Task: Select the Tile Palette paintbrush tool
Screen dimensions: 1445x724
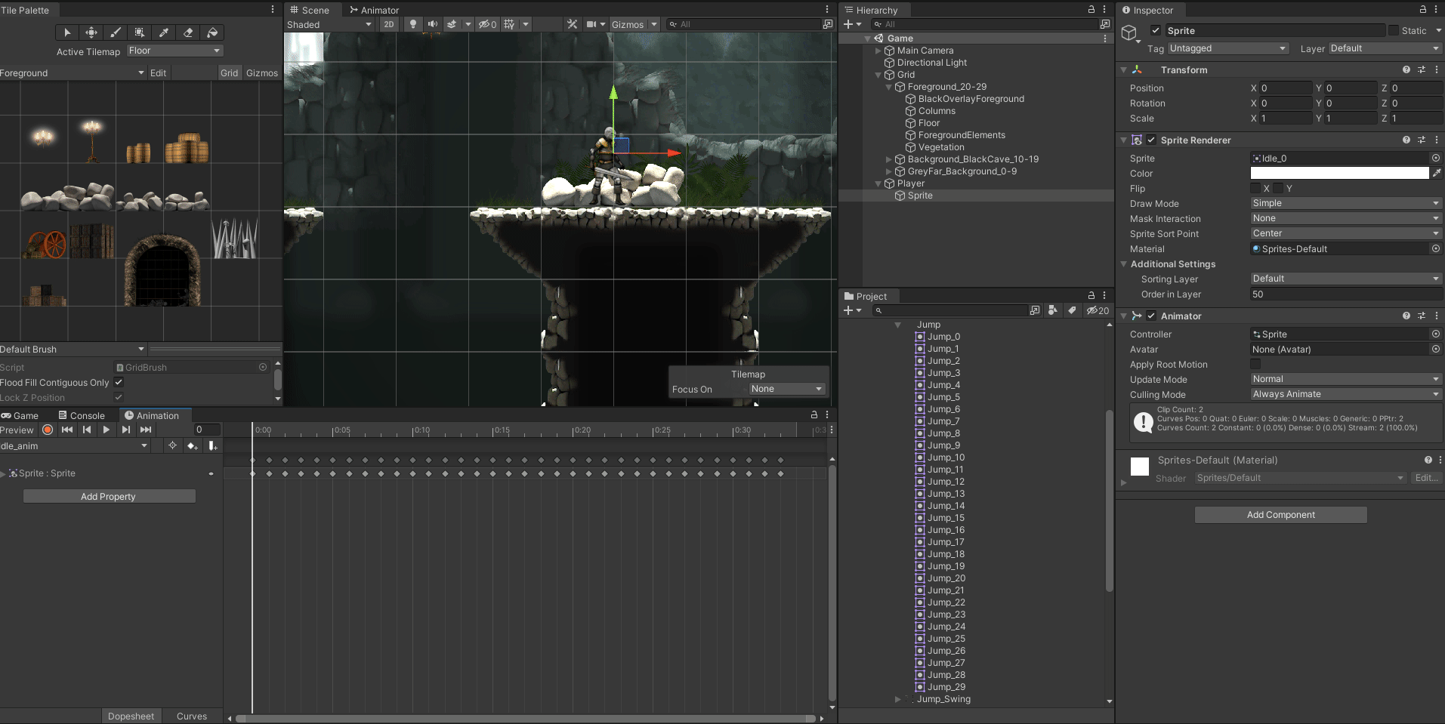Action: tap(116, 32)
